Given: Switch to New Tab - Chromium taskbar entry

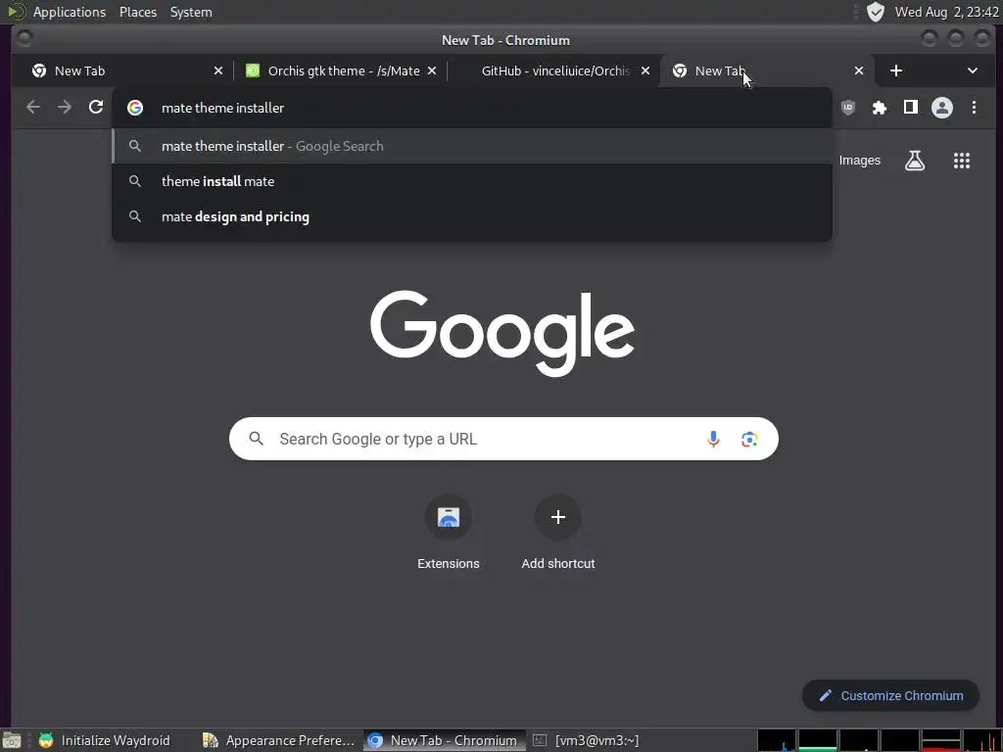Looking at the screenshot, I should [x=445, y=740].
